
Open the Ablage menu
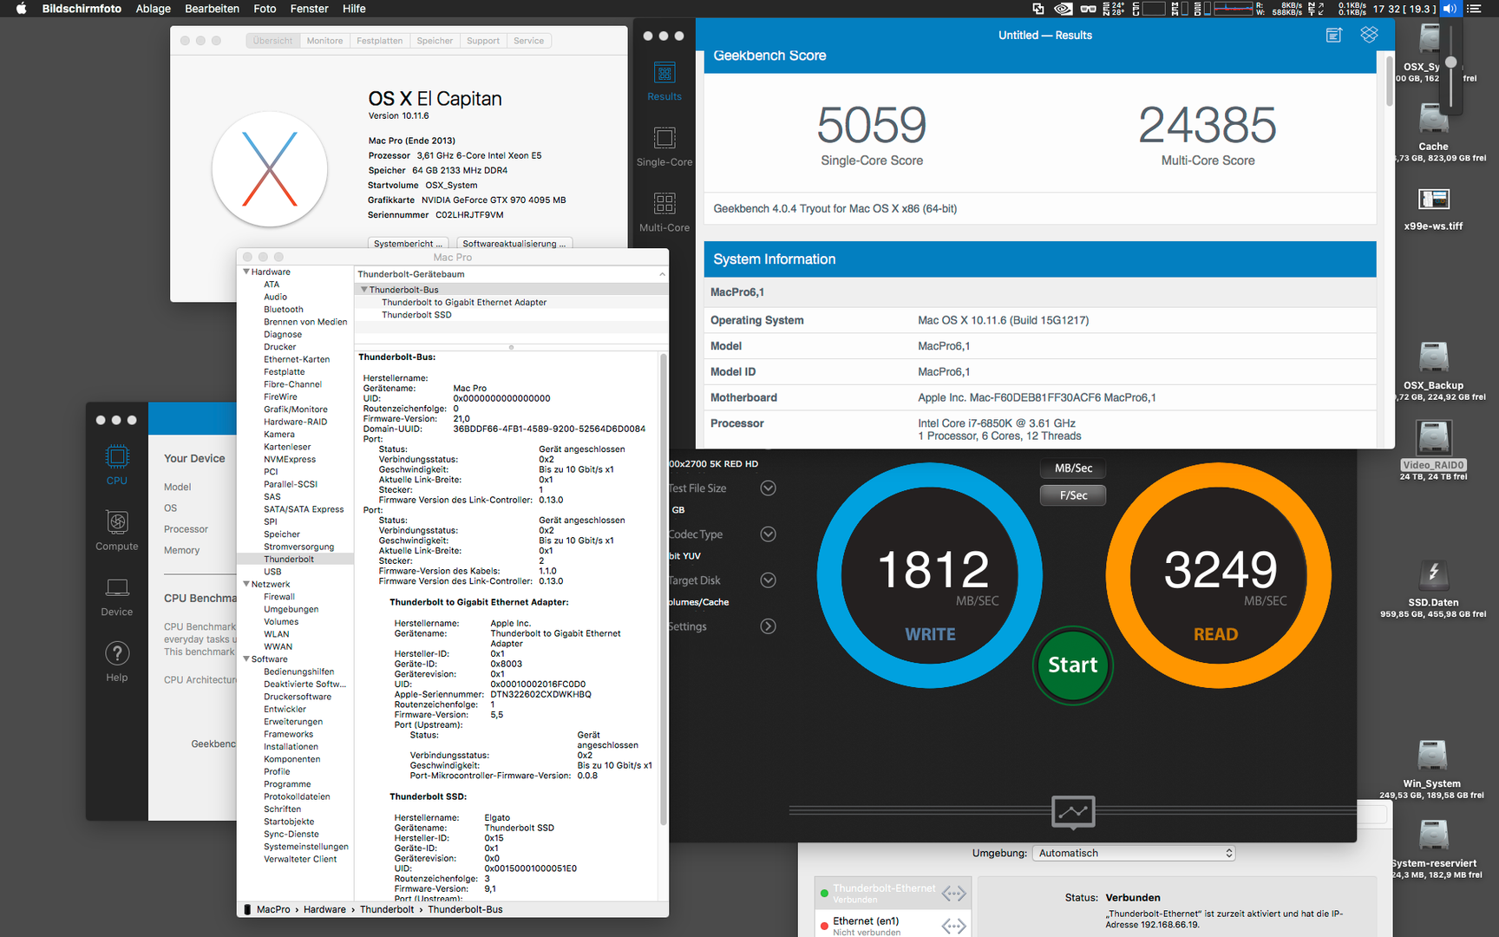pyautogui.click(x=153, y=9)
